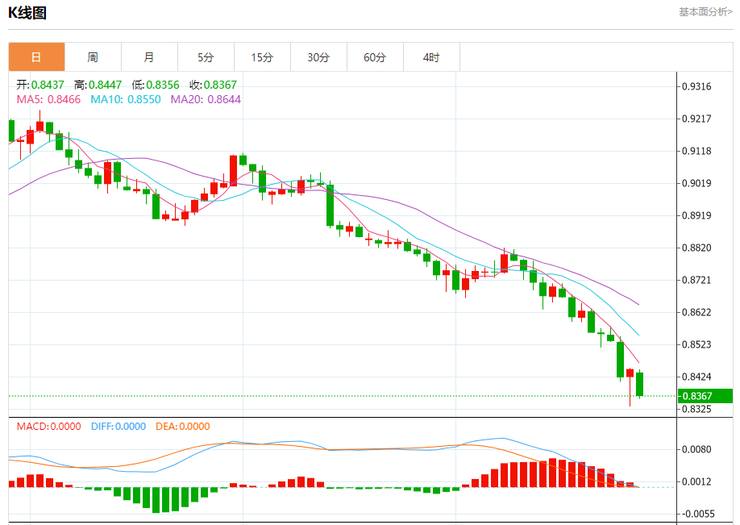Viewport: 740px width, 525px height.
Task: Click the K线图 heading
Action: [x=27, y=13]
